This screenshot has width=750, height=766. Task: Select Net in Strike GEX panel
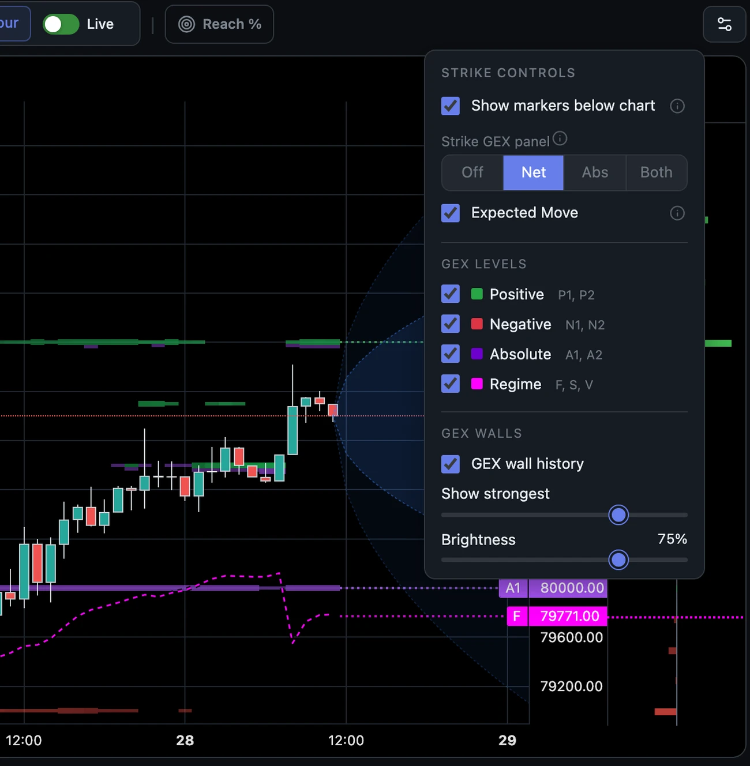pos(534,172)
